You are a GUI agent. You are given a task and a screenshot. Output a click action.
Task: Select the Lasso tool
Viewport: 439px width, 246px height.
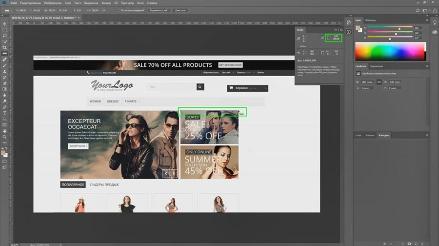pyautogui.click(x=4, y=36)
